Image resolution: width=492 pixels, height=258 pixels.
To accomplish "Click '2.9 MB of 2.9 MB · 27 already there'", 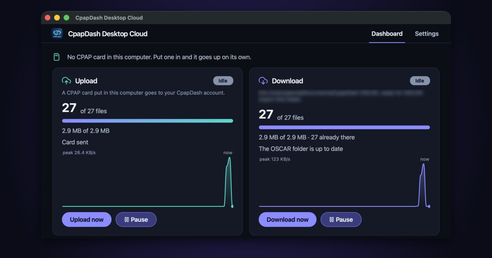I will pyautogui.click(x=307, y=137).
